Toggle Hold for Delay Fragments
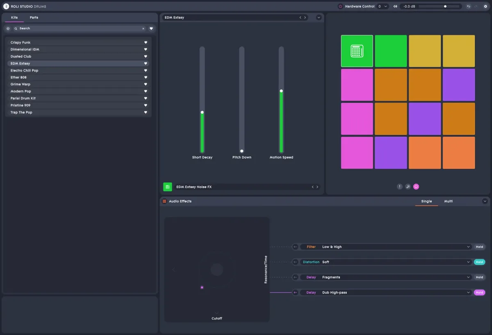The height and width of the screenshot is (335, 492). coord(479,277)
